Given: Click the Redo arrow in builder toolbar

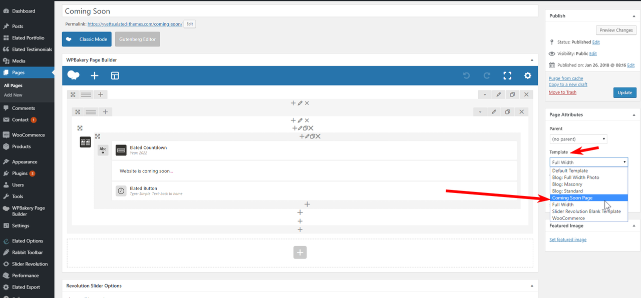Looking at the screenshot, I should (x=487, y=75).
